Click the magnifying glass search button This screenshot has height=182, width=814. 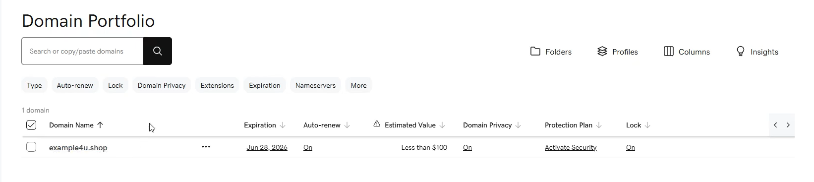point(158,51)
